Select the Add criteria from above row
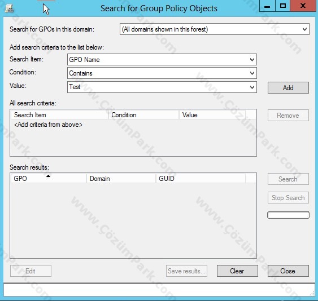Image resolution: width=318 pixels, height=301 pixels. [x=48, y=125]
